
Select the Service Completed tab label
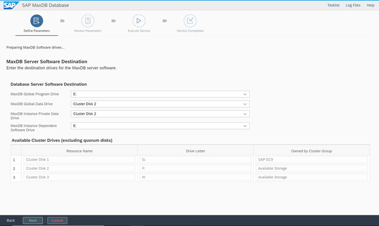pyautogui.click(x=190, y=31)
